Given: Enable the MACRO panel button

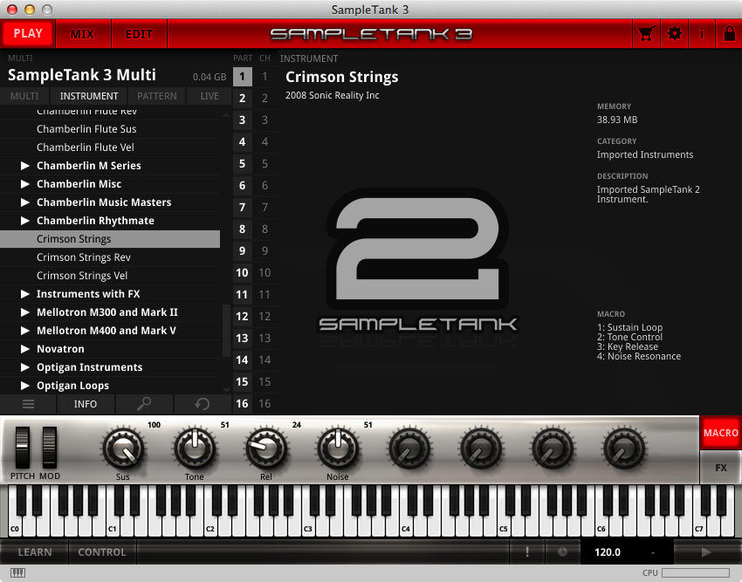Looking at the screenshot, I should click(721, 433).
